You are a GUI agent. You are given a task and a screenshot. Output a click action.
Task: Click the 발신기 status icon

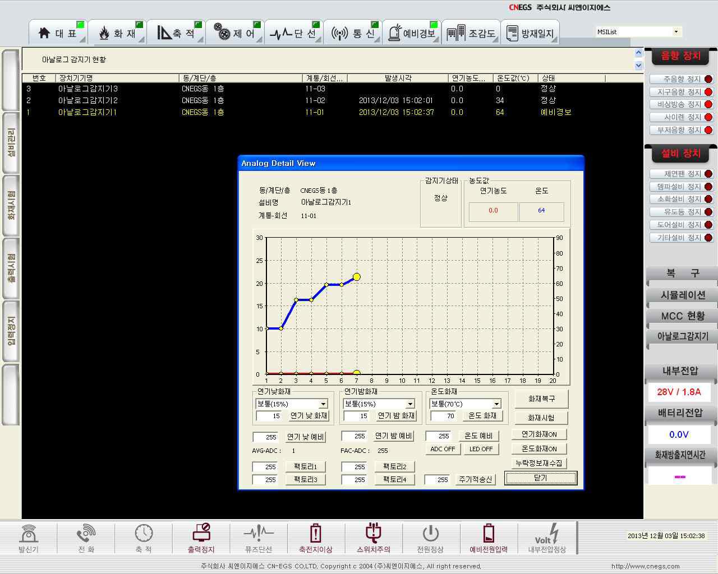(x=29, y=538)
